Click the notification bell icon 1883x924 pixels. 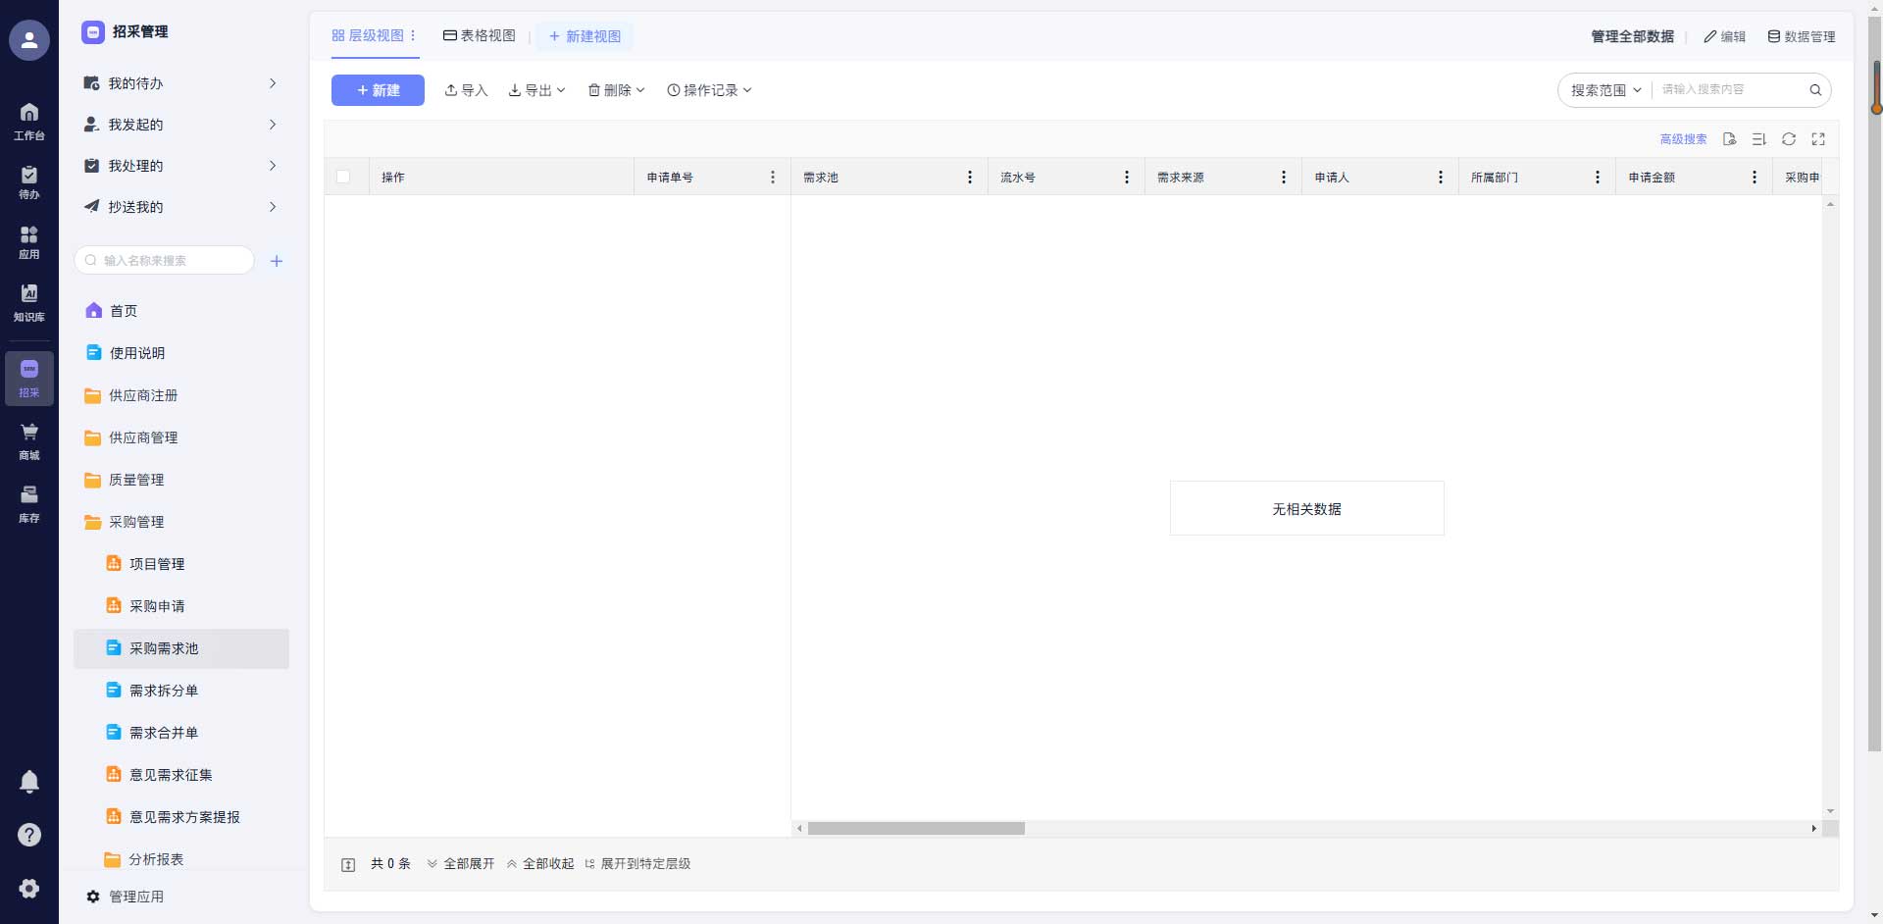(29, 781)
